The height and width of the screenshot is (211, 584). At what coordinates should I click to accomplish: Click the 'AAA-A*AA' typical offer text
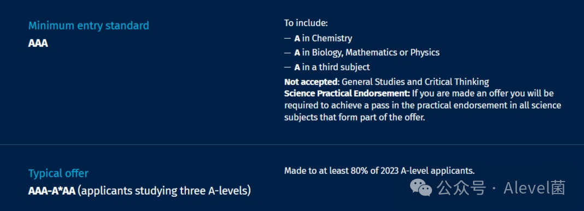point(52,191)
